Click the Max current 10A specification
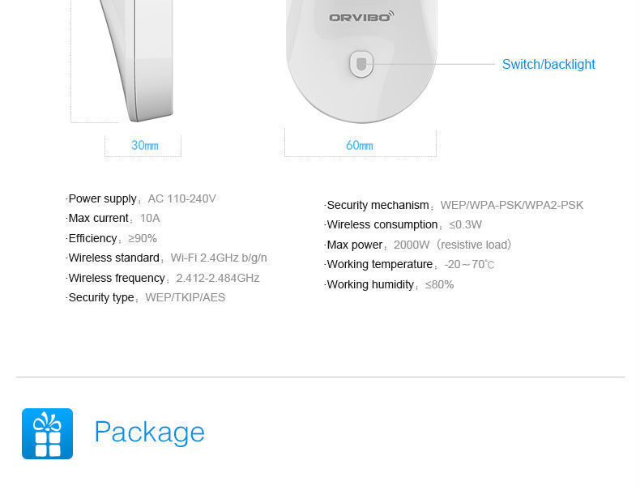Screen dimensions: 640x486 click(x=113, y=219)
